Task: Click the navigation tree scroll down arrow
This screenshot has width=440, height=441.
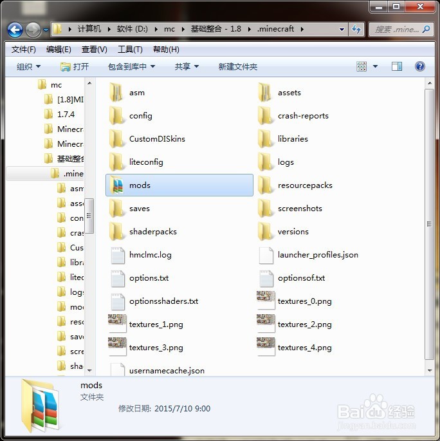Action: click(89, 370)
